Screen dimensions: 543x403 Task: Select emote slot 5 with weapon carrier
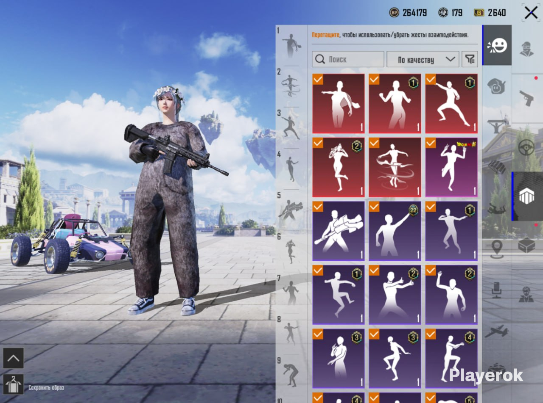pos(291,210)
